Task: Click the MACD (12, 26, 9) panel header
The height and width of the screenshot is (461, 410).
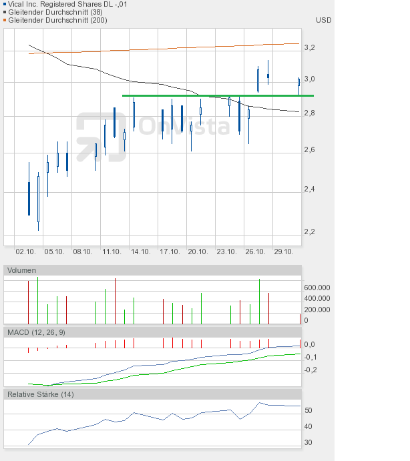Action: click(152, 332)
